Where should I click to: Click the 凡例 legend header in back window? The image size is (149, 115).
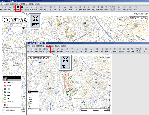pos(12,78)
